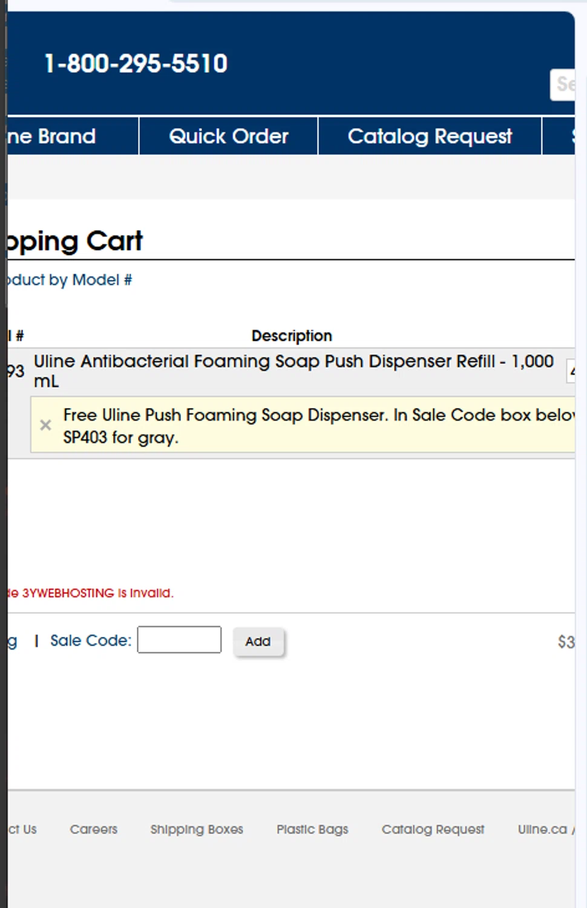Click the footer Catalog Request link

pos(433,829)
